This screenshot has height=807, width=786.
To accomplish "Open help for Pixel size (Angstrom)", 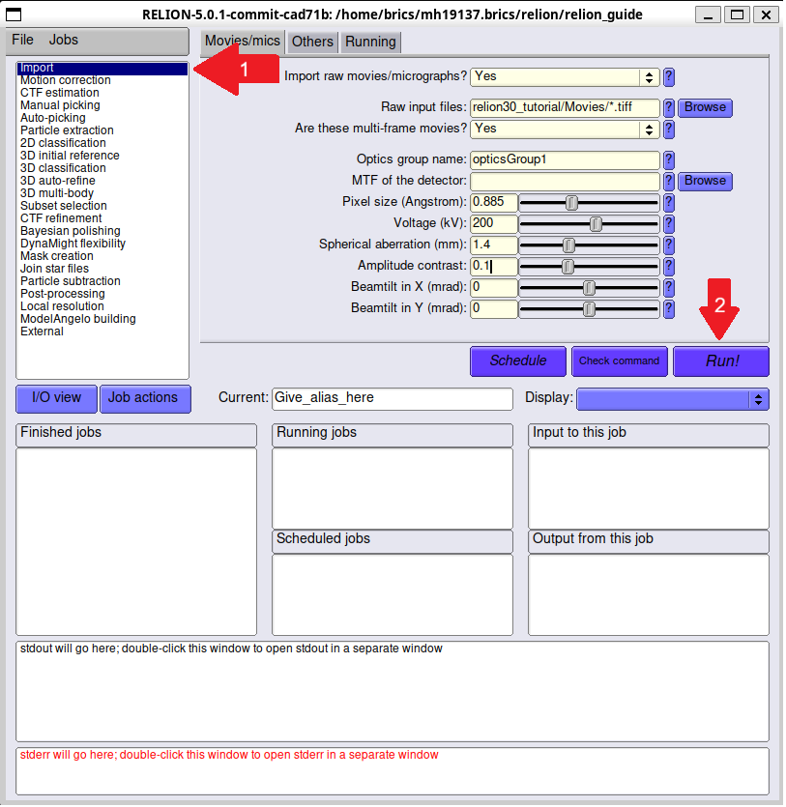I will [669, 203].
